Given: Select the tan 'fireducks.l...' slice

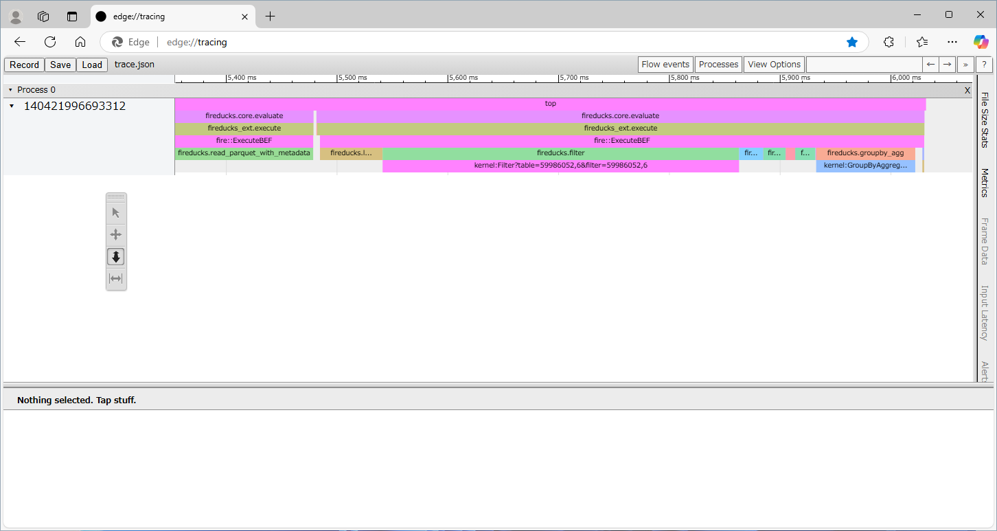Looking at the screenshot, I should (x=351, y=153).
